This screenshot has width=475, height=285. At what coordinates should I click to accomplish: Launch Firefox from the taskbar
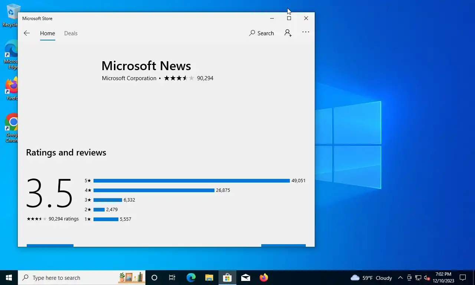click(x=264, y=278)
